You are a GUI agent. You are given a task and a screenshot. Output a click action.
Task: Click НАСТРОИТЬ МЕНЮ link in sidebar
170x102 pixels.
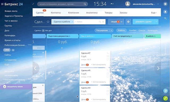point(11,76)
